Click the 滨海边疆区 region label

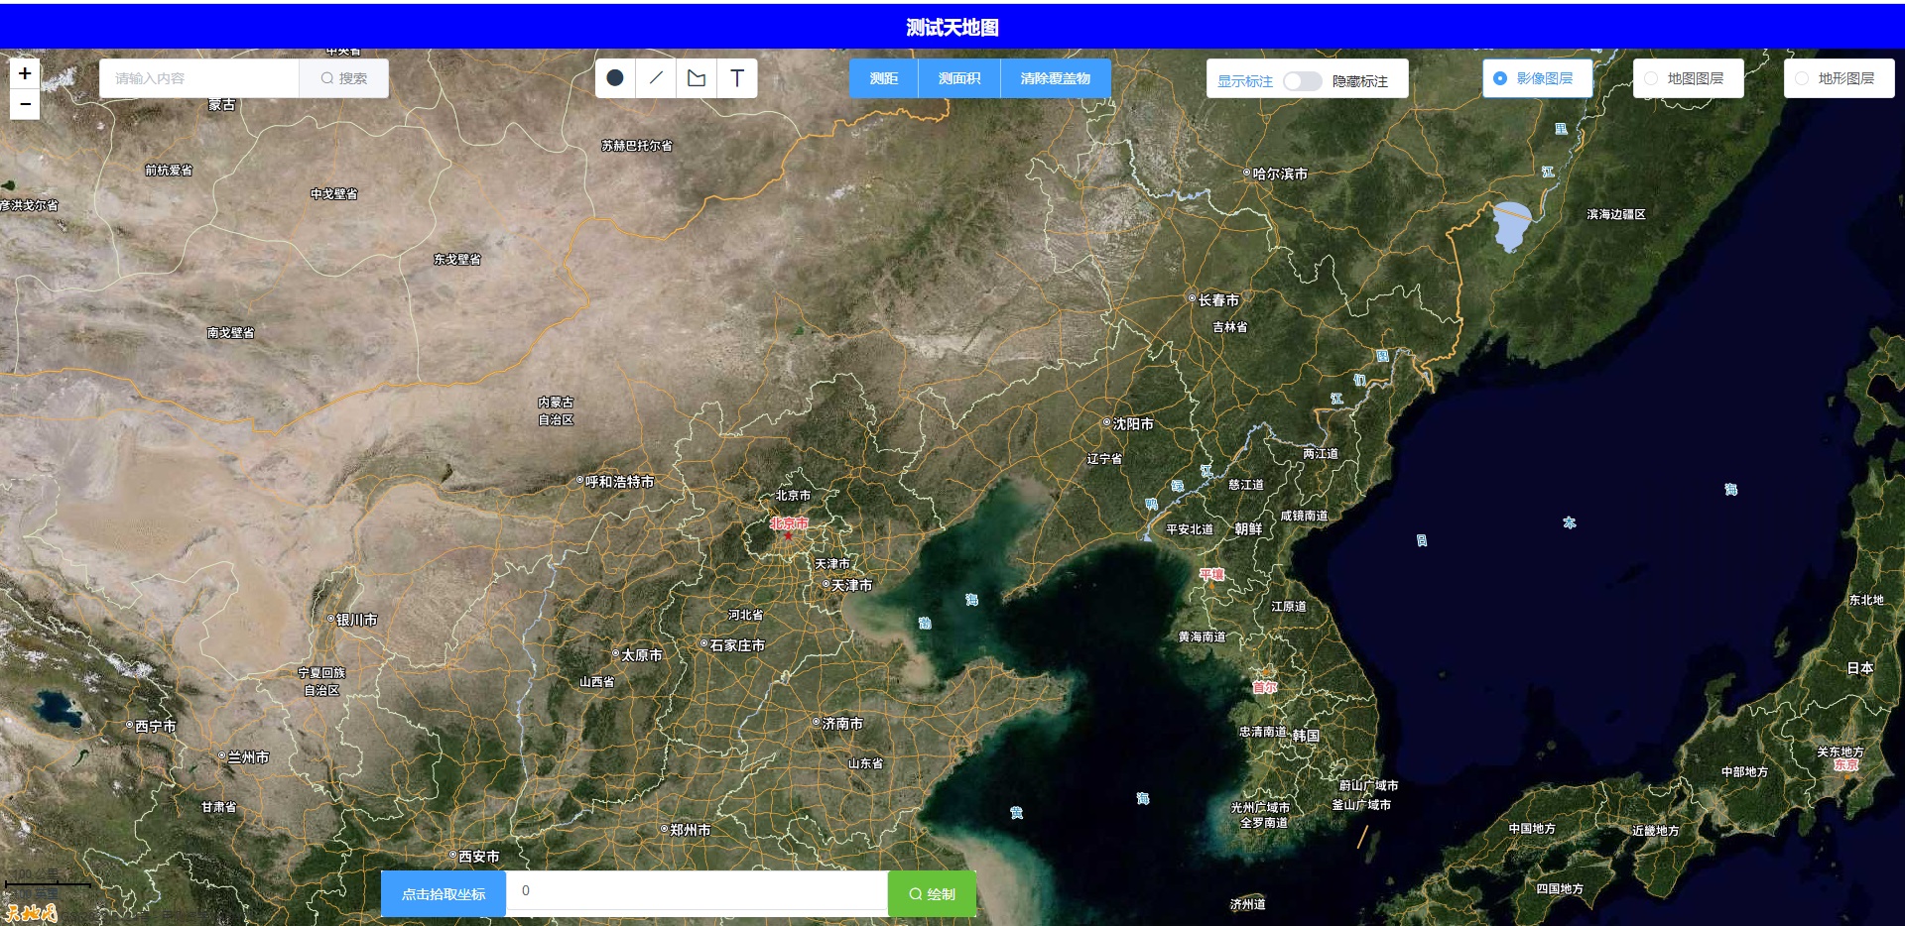(1616, 214)
